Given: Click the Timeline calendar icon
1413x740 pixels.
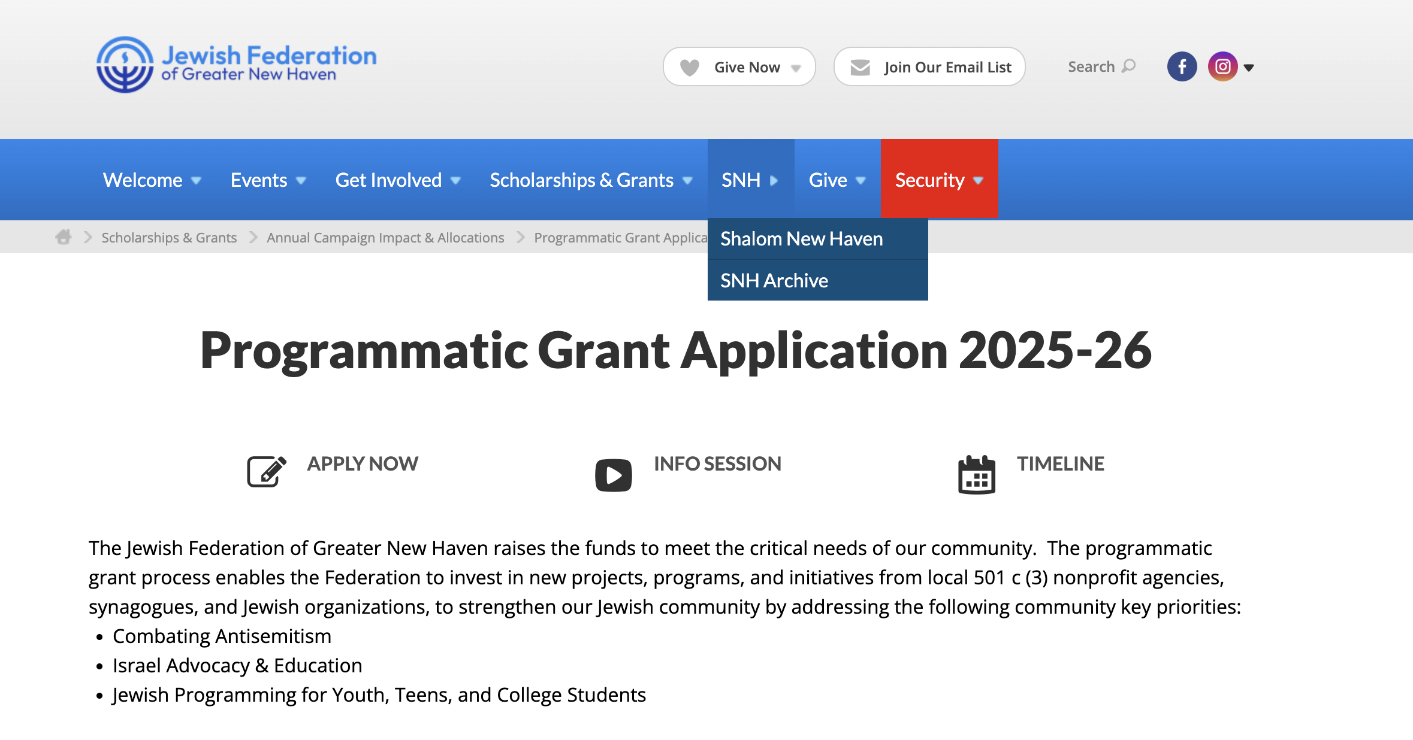Looking at the screenshot, I should [x=976, y=475].
